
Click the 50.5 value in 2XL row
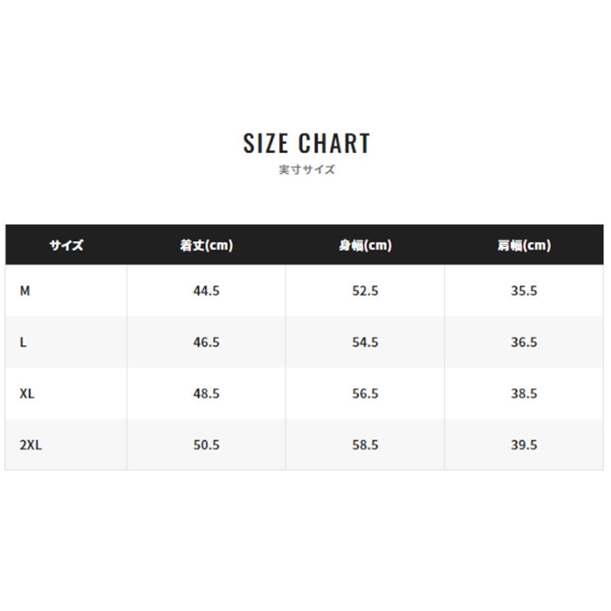coord(206,444)
